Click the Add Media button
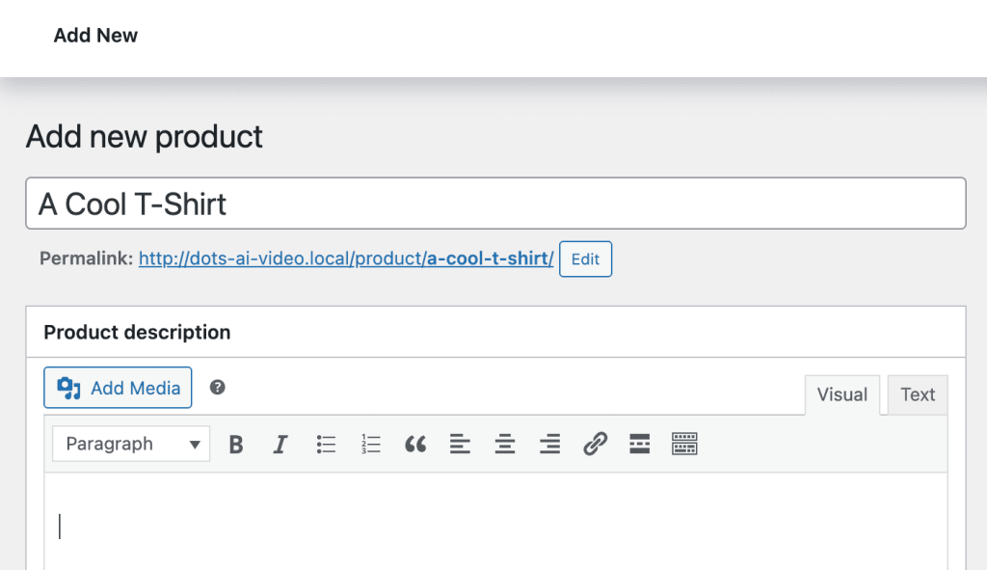 point(118,388)
